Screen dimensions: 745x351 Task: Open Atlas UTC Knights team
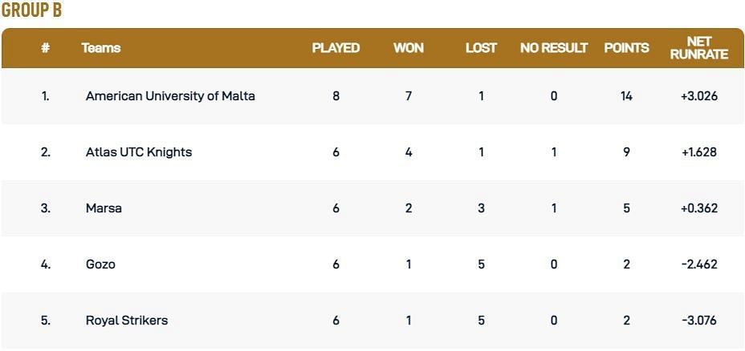(139, 152)
